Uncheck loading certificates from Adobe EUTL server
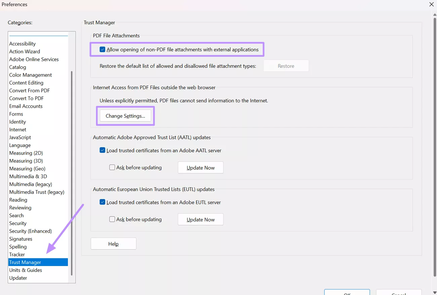The image size is (437, 295). (x=103, y=202)
